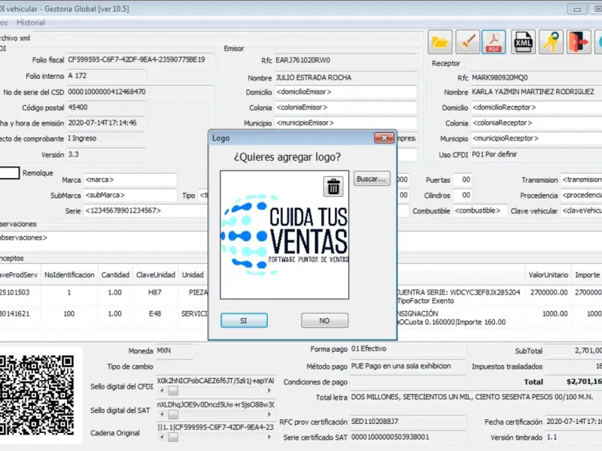Click the No de serie del CSD field
Image resolution: width=602 pixels, height=451 pixels.
(x=139, y=92)
